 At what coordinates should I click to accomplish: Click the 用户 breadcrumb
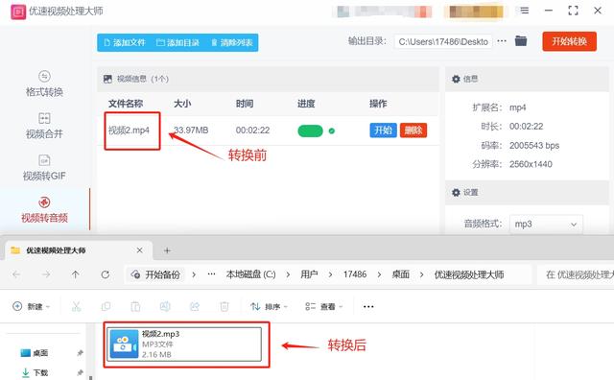tap(309, 274)
